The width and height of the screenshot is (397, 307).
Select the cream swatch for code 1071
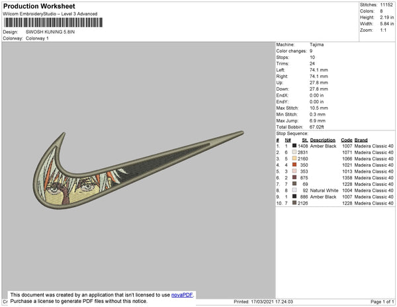(295, 152)
